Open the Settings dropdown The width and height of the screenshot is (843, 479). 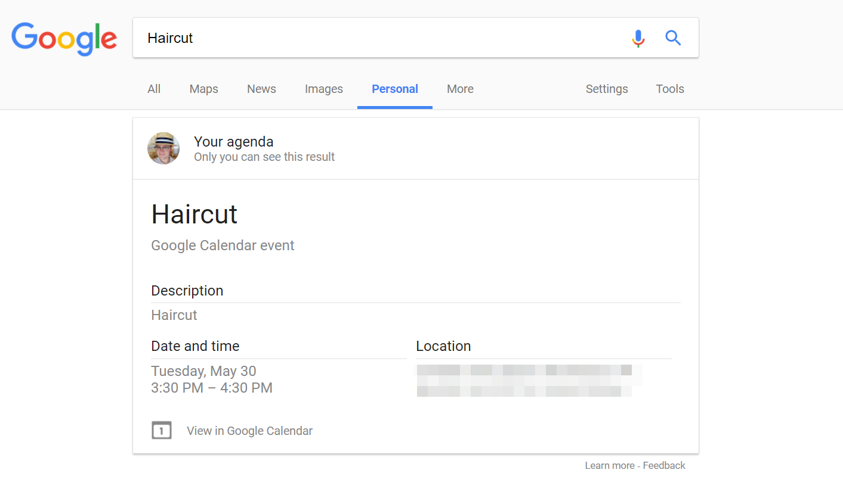tap(607, 89)
